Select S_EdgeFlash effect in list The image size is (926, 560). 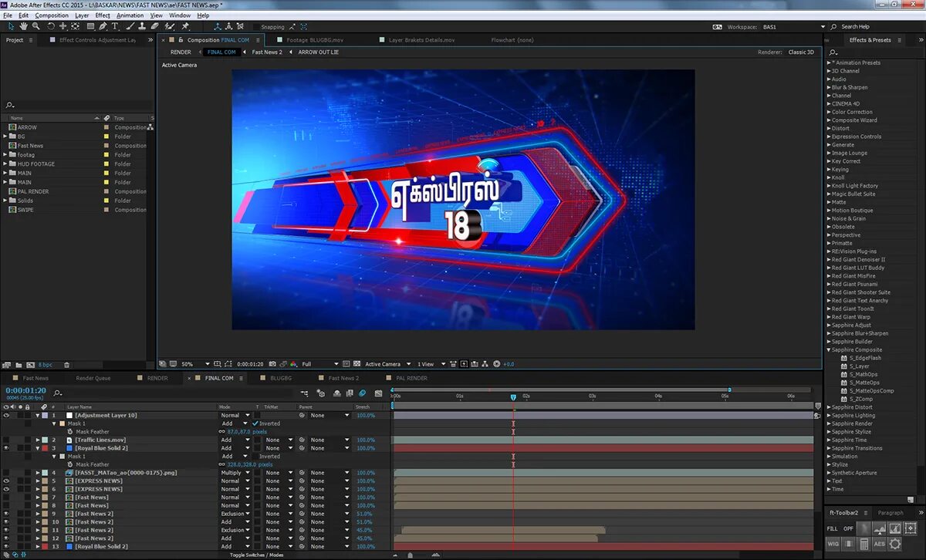click(x=865, y=358)
